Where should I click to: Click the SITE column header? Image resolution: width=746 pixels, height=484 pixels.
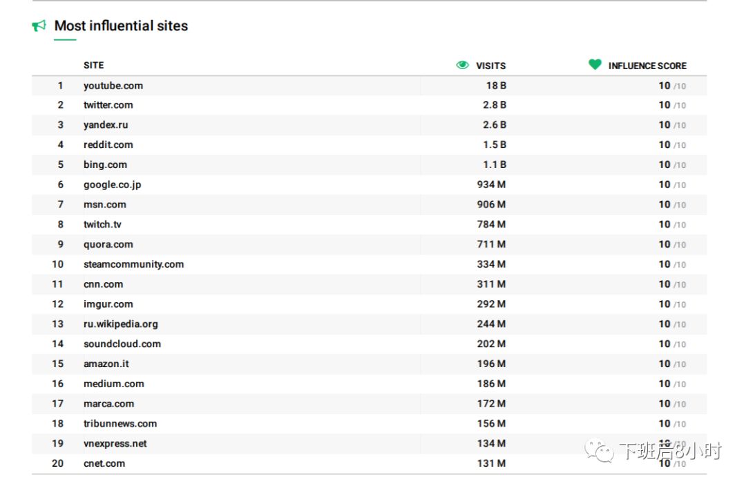tap(94, 65)
